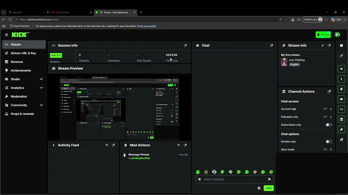Screen dimensions: 348x195
Task: Toggle Emotes only chat switch
Action: coord(328,142)
